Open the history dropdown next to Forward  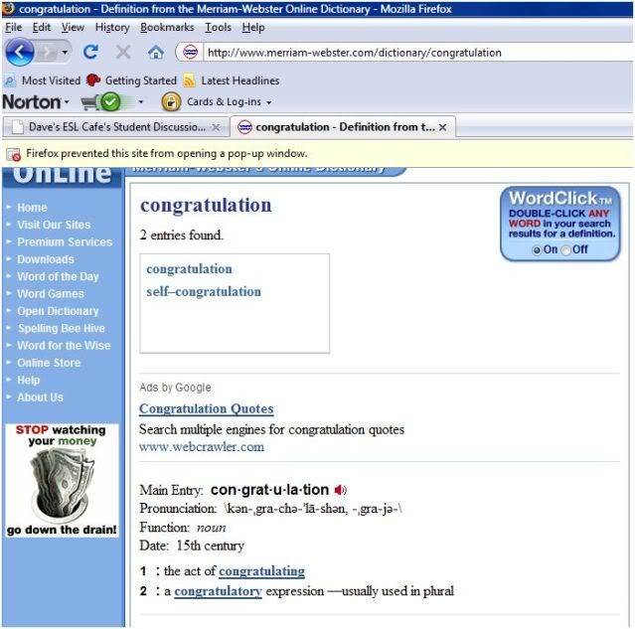65,53
